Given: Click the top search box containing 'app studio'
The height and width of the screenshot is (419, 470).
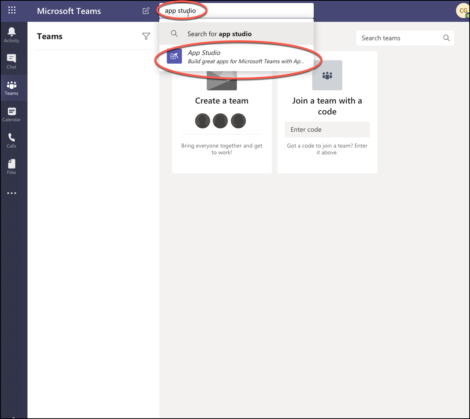Looking at the screenshot, I should [x=237, y=11].
